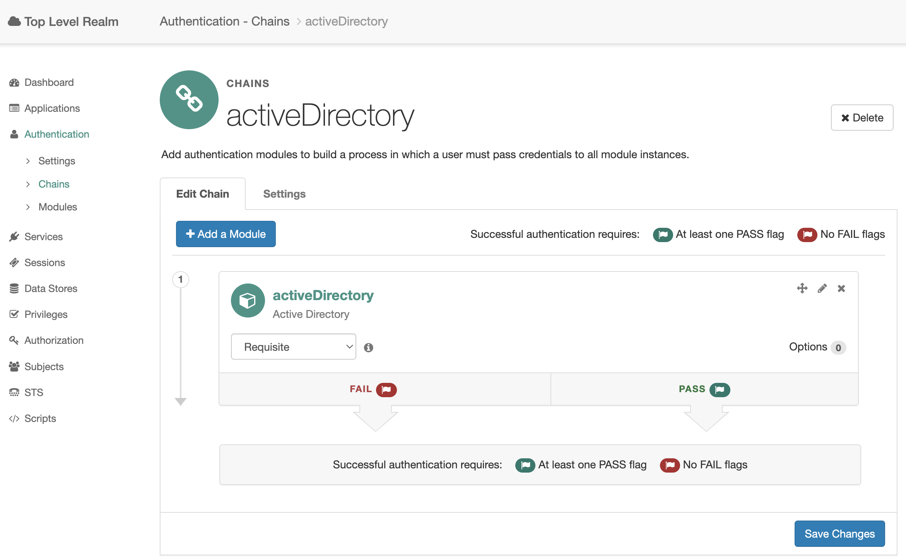This screenshot has width=906, height=560.
Task: Click the Options count badge
Action: click(838, 347)
